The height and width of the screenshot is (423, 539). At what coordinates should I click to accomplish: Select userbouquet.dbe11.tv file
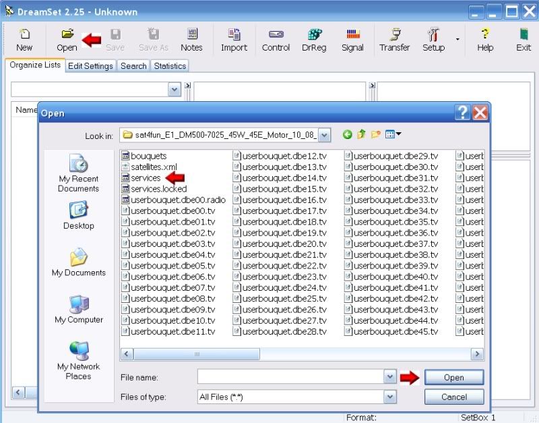(168, 331)
